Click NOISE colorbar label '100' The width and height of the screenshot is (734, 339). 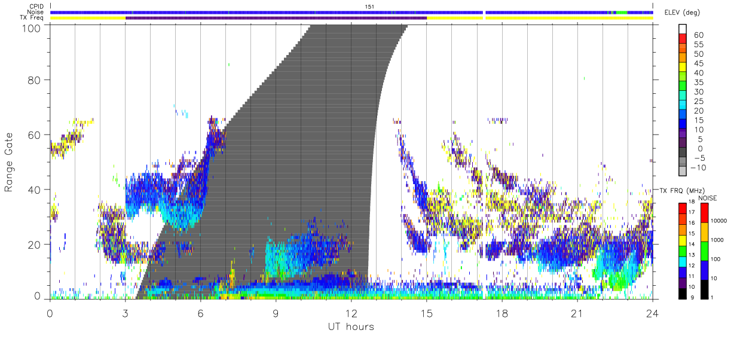[717, 260]
